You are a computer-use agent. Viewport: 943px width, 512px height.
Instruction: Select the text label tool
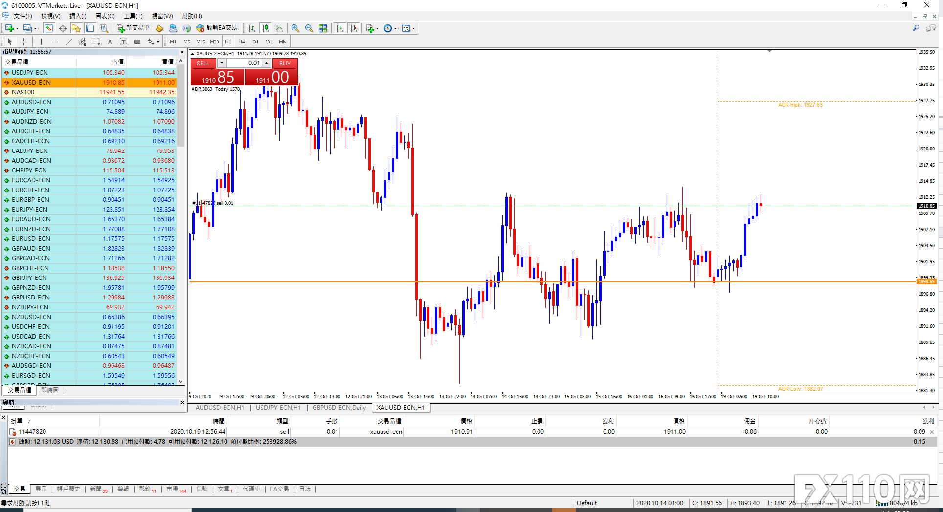pyautogui.click(x=124, y=42)
